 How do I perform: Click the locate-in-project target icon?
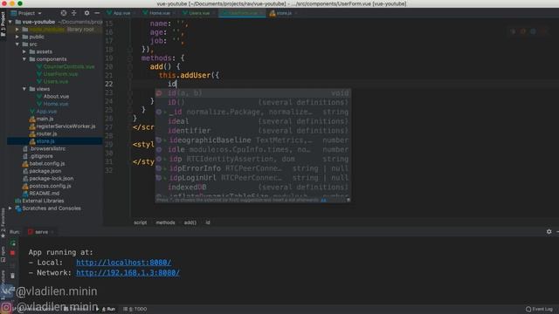[x=64, y=13]
